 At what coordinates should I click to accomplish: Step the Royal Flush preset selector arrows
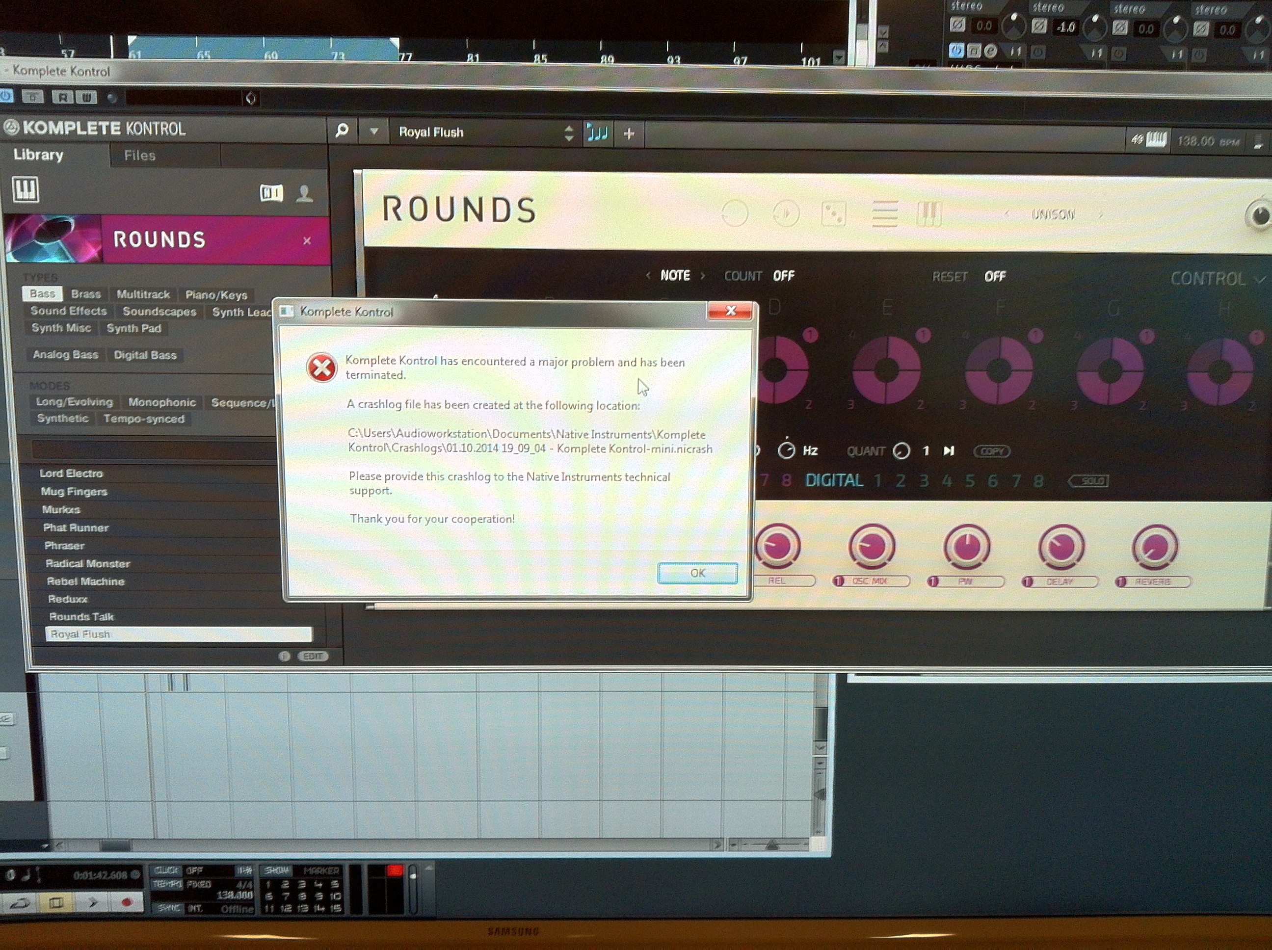point(569,133)
